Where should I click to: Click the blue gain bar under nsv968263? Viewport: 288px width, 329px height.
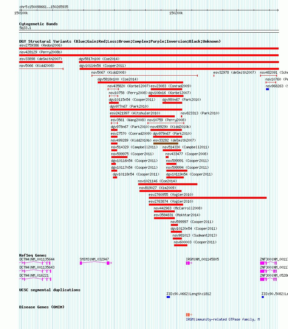[x=267, y=89]
